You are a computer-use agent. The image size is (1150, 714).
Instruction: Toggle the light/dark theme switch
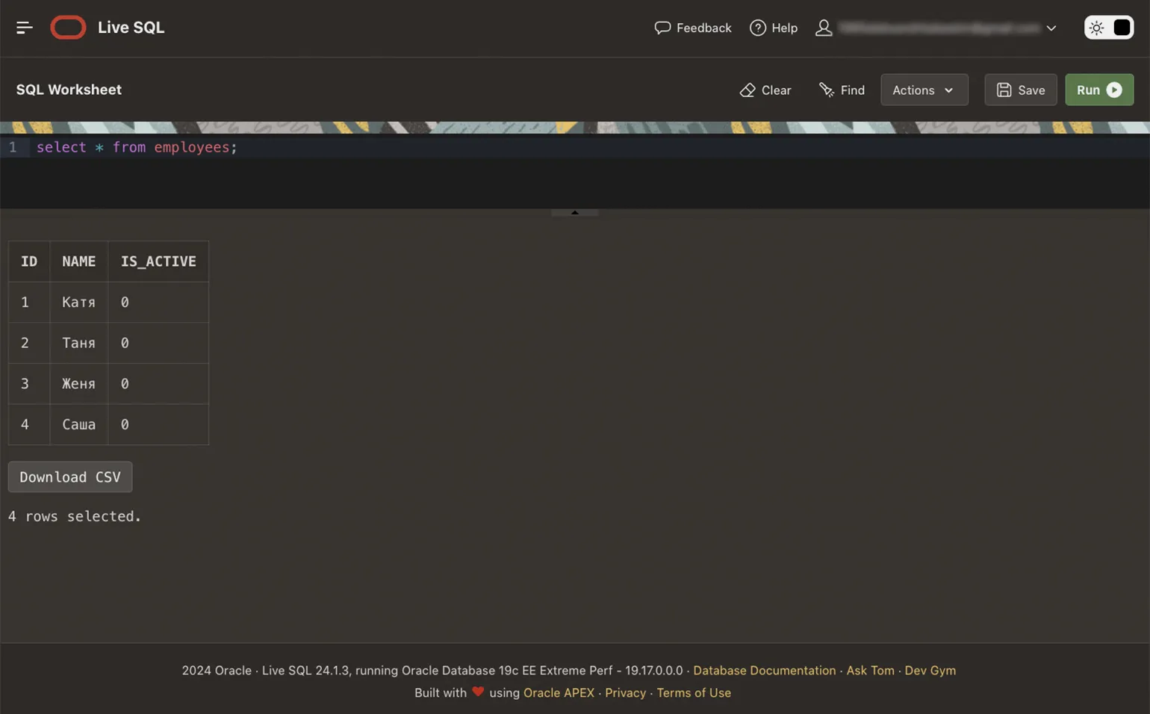1108,28
